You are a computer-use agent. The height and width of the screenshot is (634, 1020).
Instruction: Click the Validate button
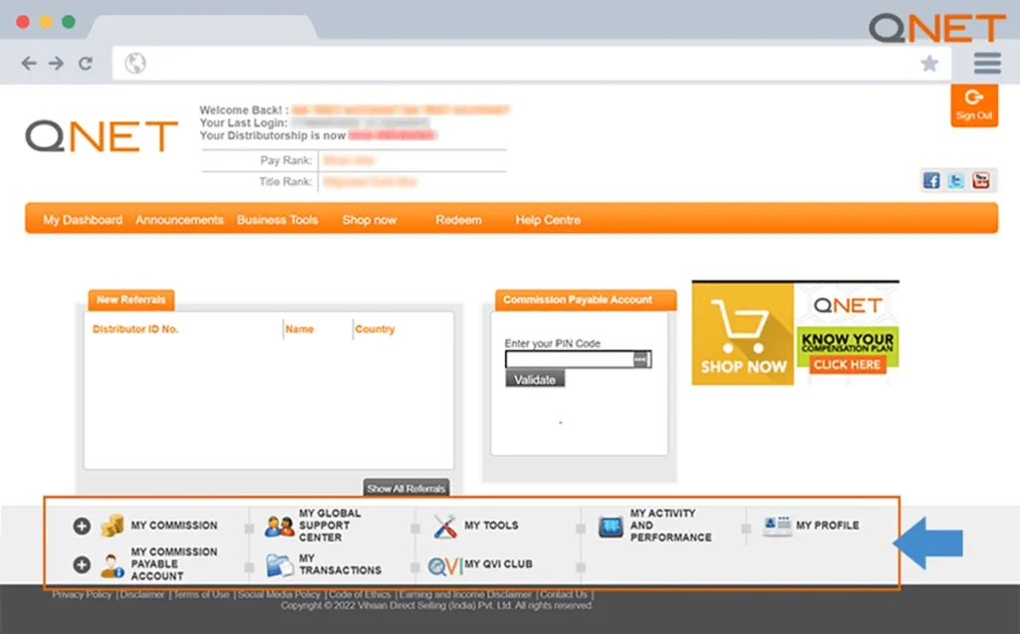pos(535,379)
